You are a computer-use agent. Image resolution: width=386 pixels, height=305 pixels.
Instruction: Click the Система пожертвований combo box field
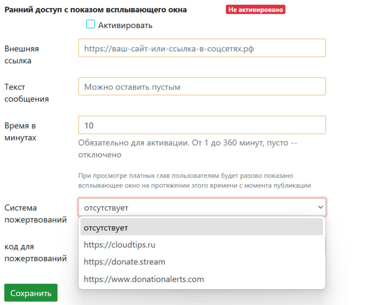[195, 207]
